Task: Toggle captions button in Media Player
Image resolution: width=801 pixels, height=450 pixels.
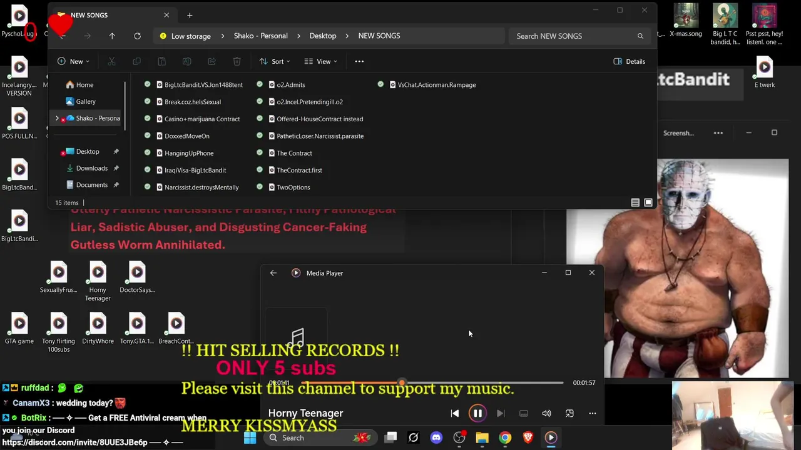Action: [x=524, y=413]
